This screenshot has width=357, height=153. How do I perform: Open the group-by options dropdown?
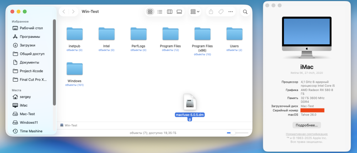coord(195,12)
